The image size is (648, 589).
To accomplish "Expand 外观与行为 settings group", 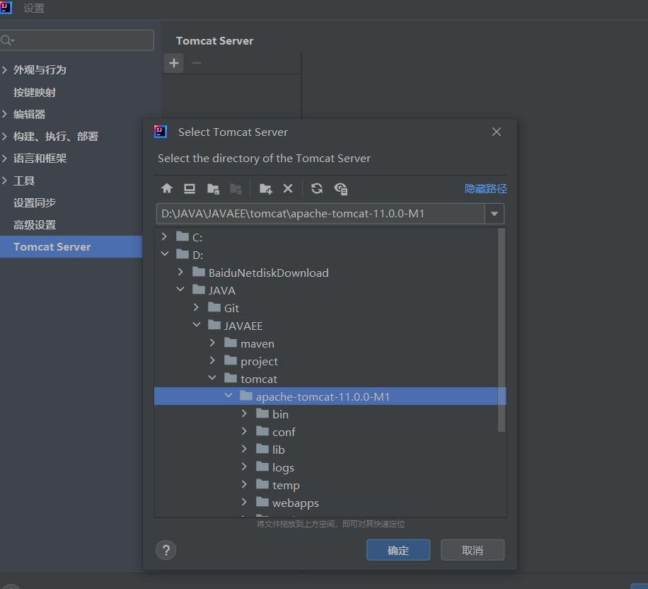I will (x=4, y=69).
